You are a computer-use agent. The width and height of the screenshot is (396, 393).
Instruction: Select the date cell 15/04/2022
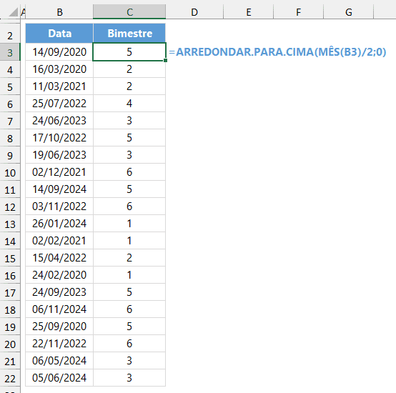tap(59, 258)
